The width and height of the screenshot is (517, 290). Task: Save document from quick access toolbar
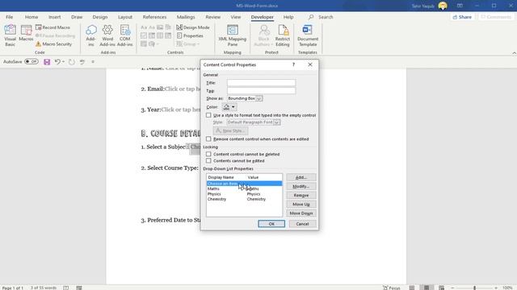[x=47, y=62]
